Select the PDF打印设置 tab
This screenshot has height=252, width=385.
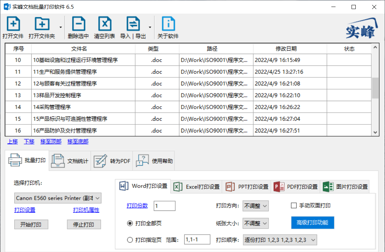295,187
